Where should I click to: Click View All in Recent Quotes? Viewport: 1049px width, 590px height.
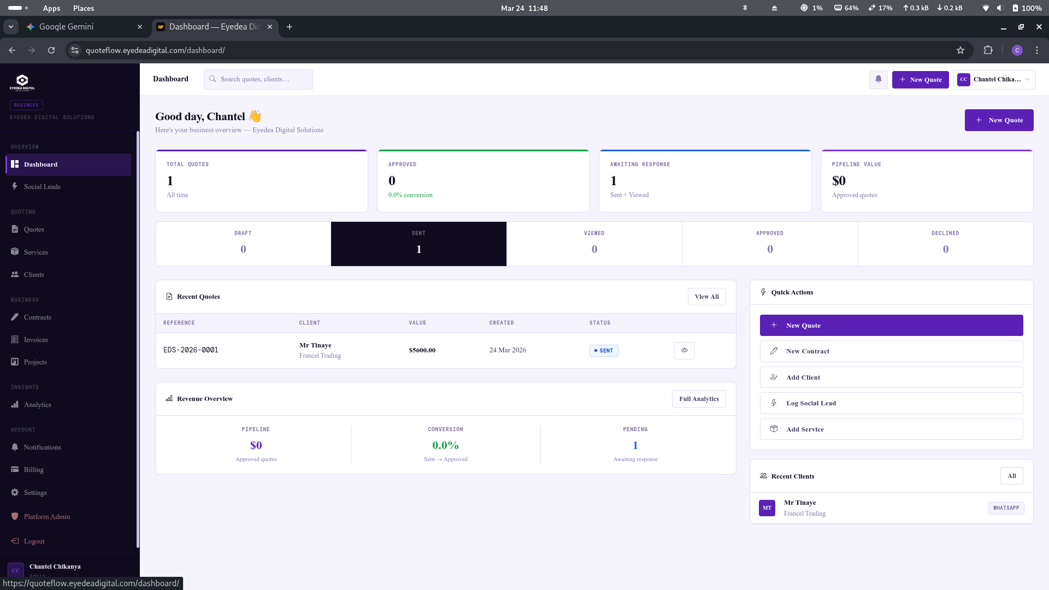pos(706,297)
